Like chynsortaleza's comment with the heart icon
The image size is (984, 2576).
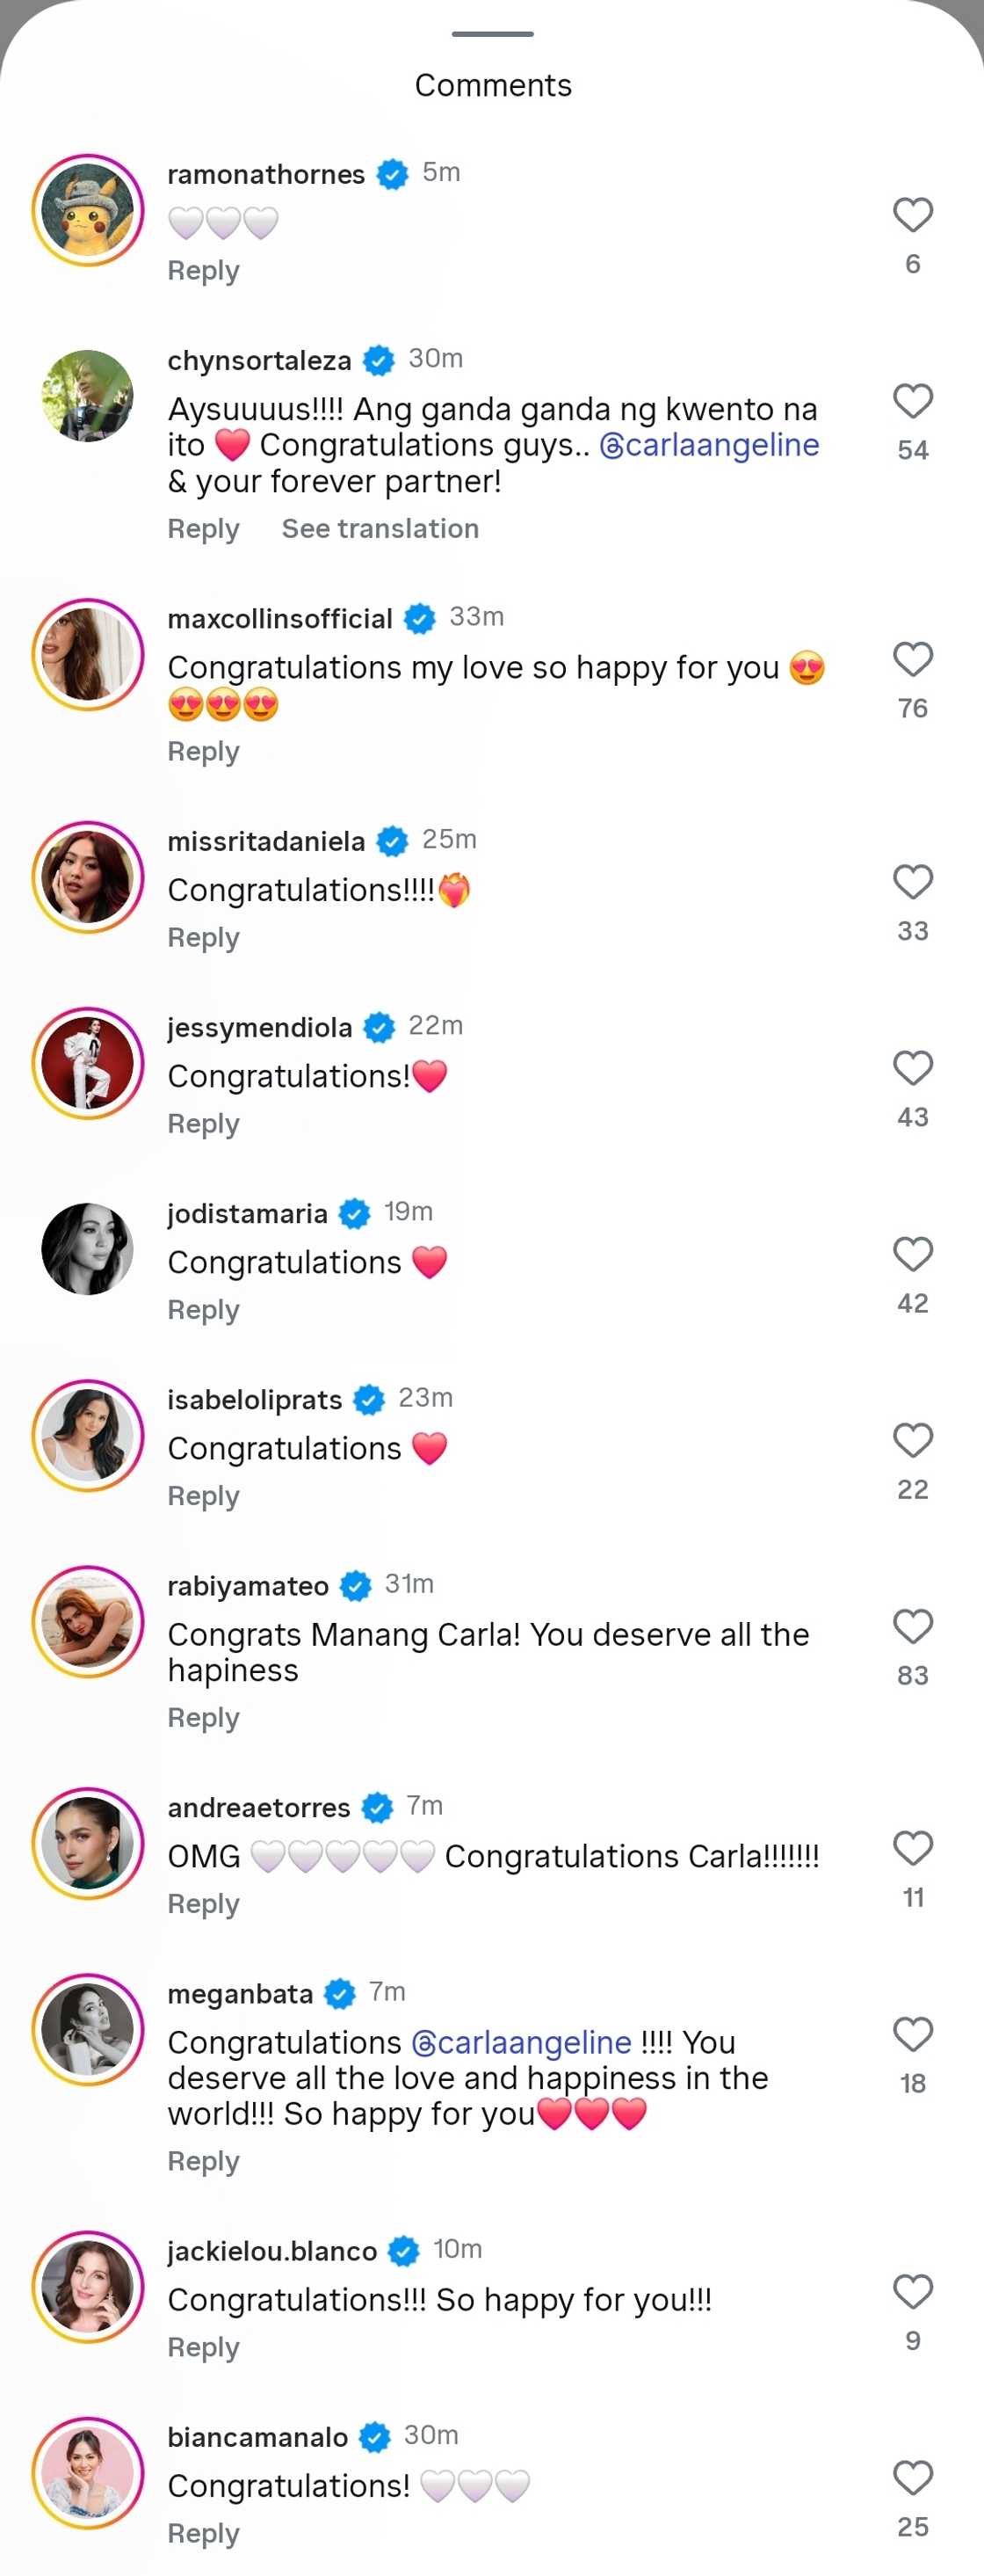[x=911, y=403]
